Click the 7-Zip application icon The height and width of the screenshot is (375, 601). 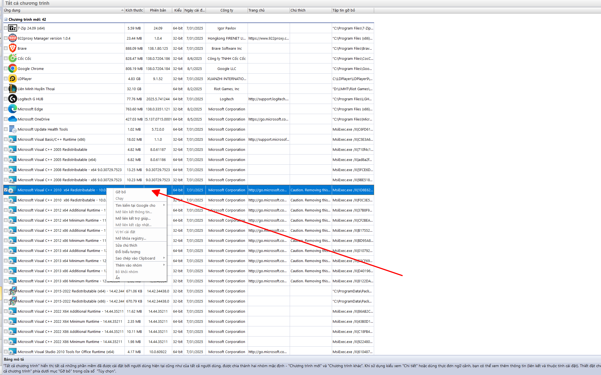point(12,28)
